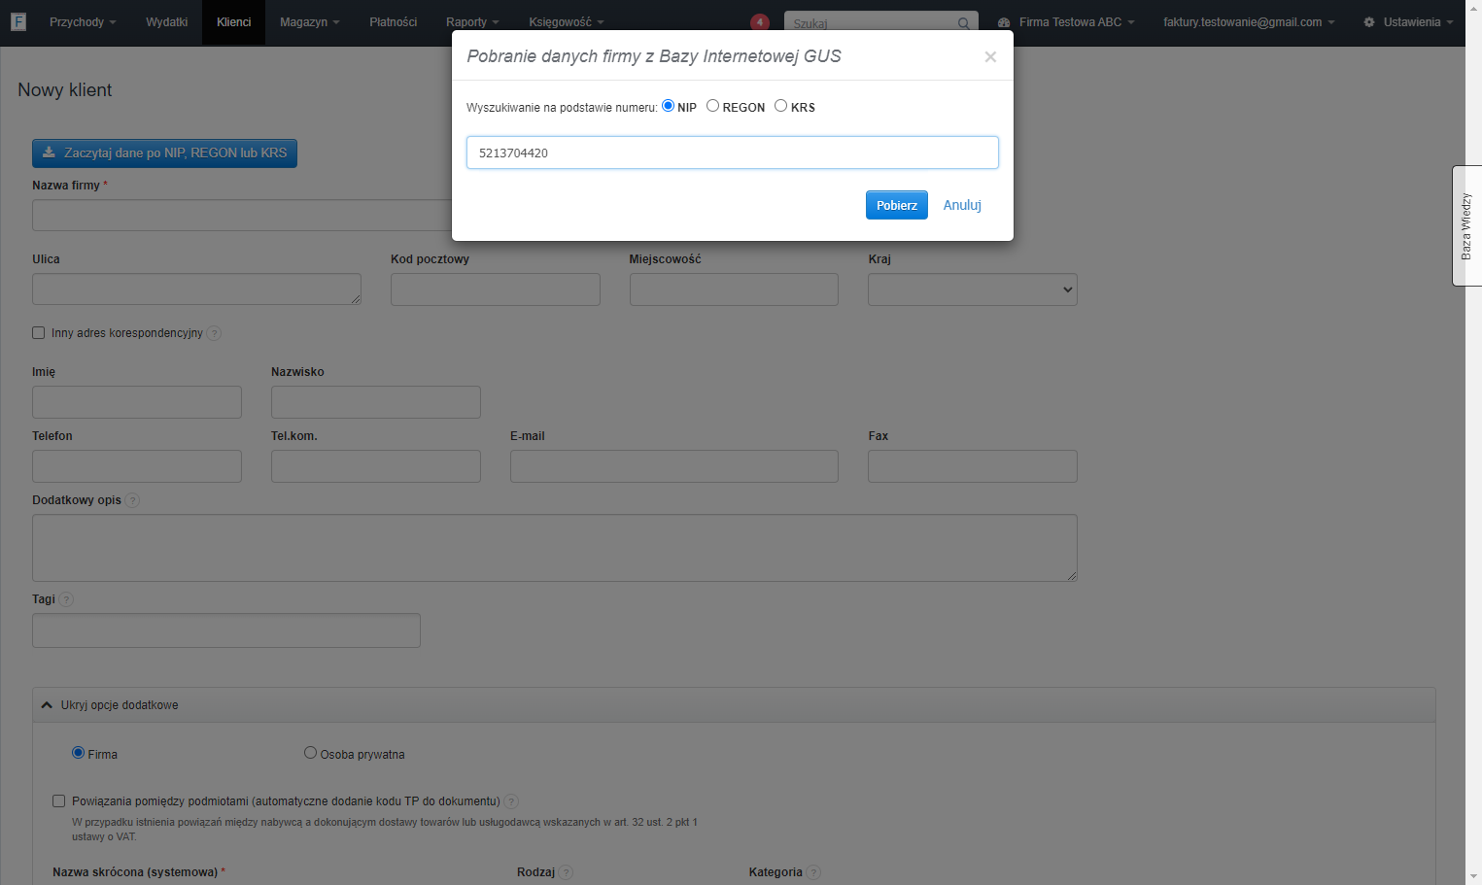1482x885 pixels.
Task: Open the Baza Wiedzy side tab
Action: 1466,225
